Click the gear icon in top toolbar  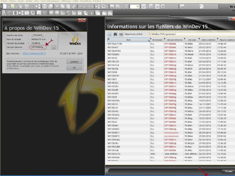[103, 6]
